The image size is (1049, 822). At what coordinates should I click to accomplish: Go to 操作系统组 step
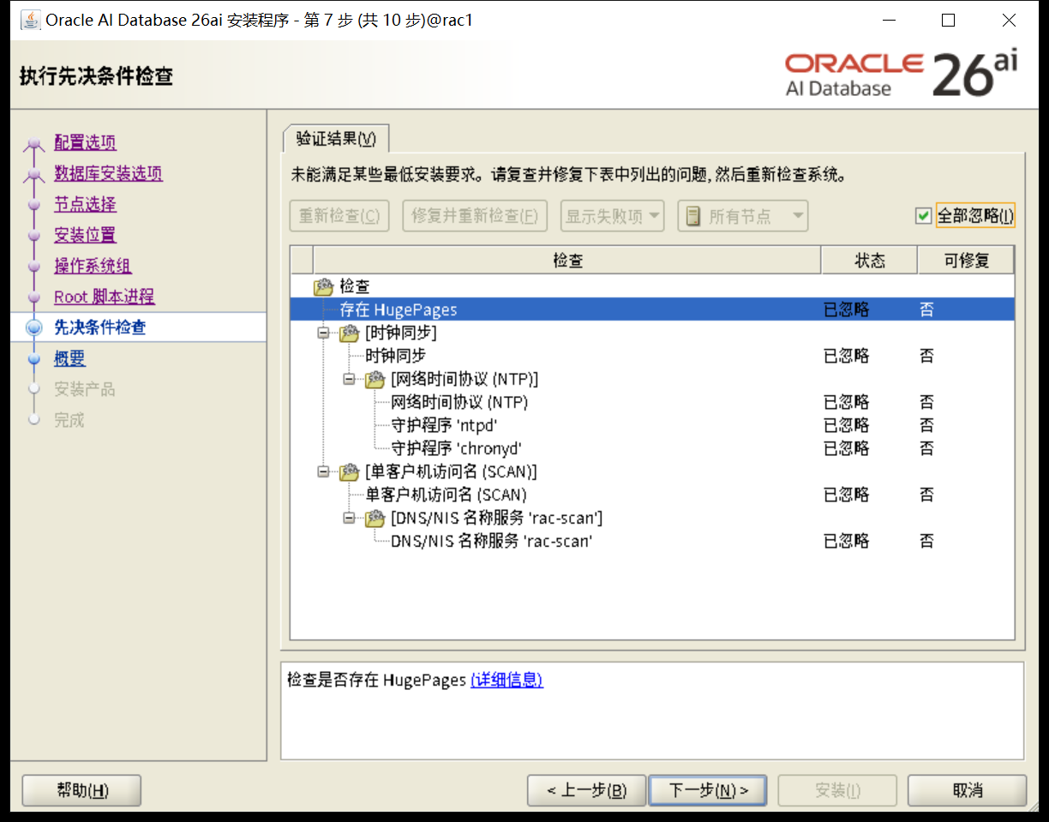(93, 266)
